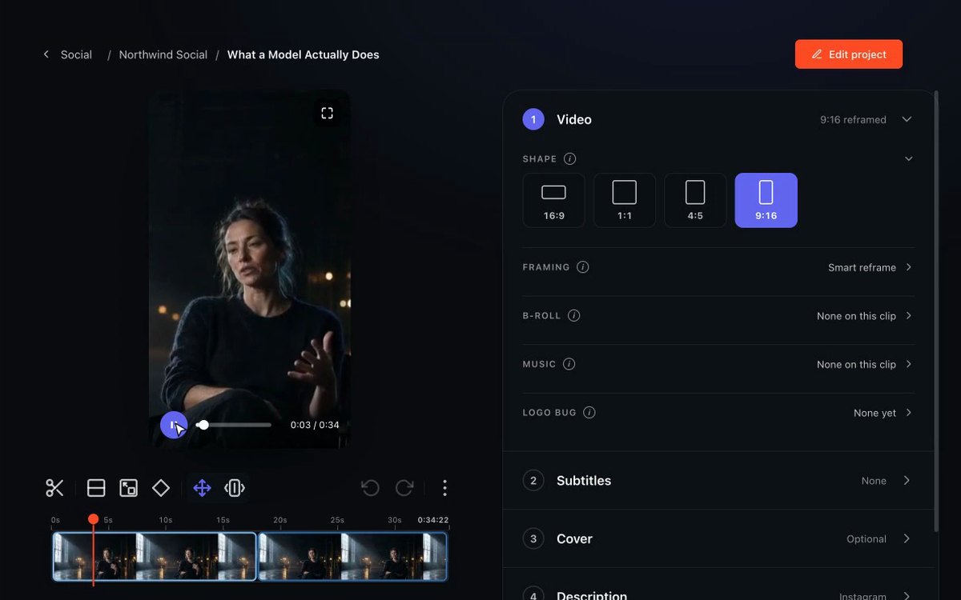Choose the 16:9 shape

tap(554, 200)
